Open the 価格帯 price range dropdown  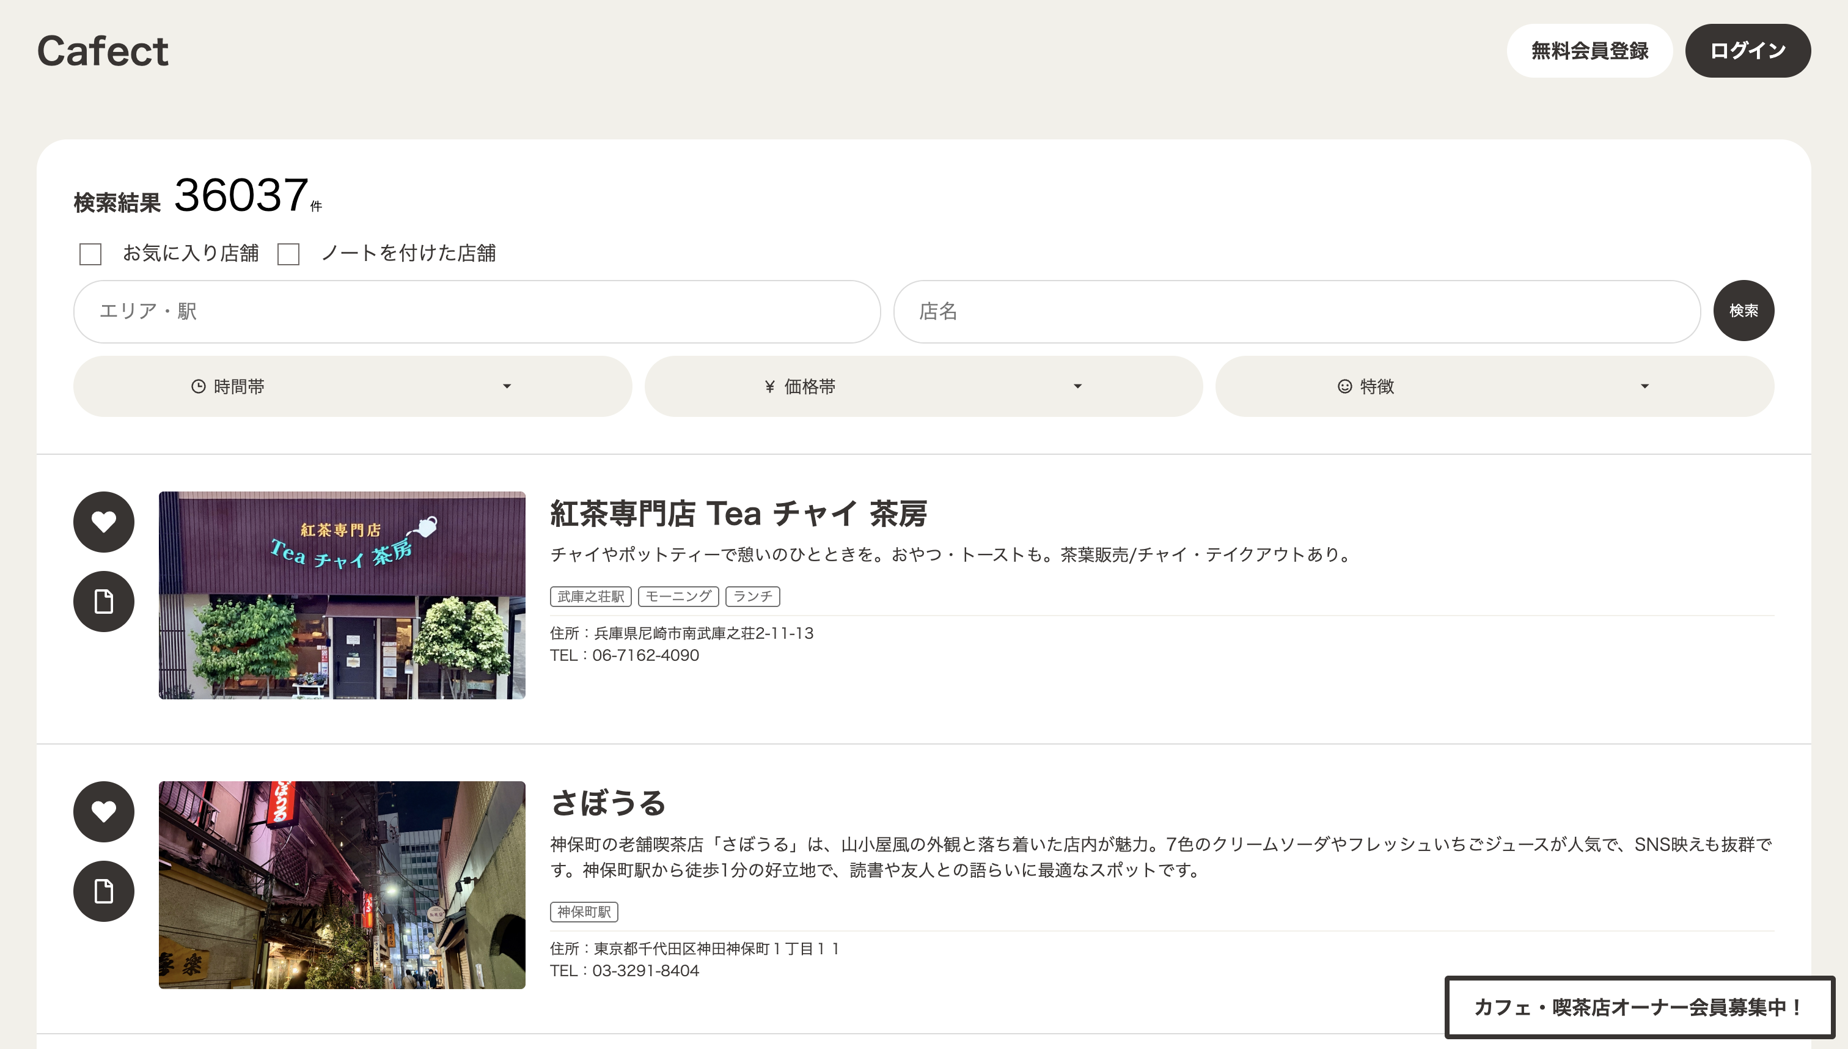pos(923,386)
